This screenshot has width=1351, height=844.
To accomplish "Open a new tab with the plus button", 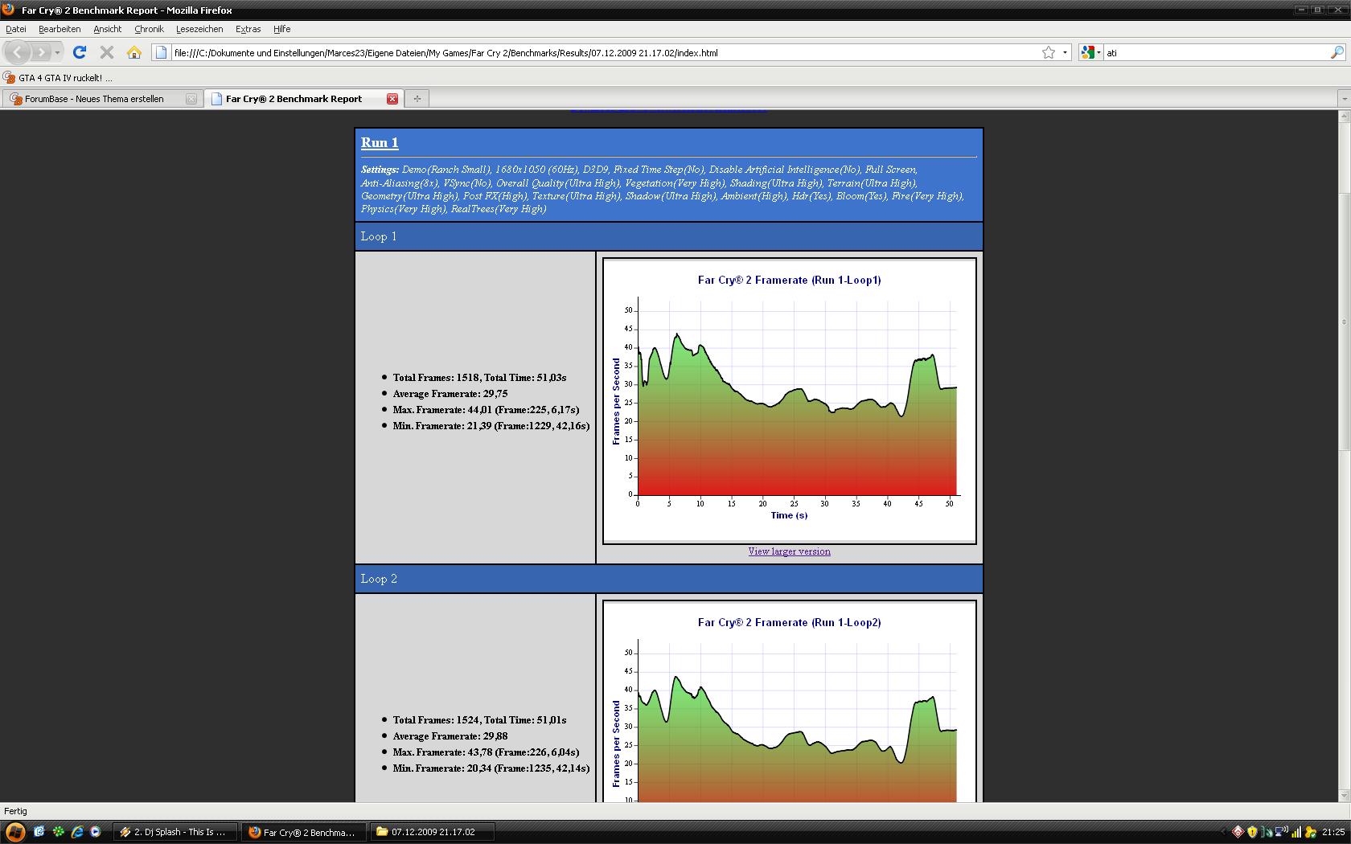I will (x=417, y=99).
